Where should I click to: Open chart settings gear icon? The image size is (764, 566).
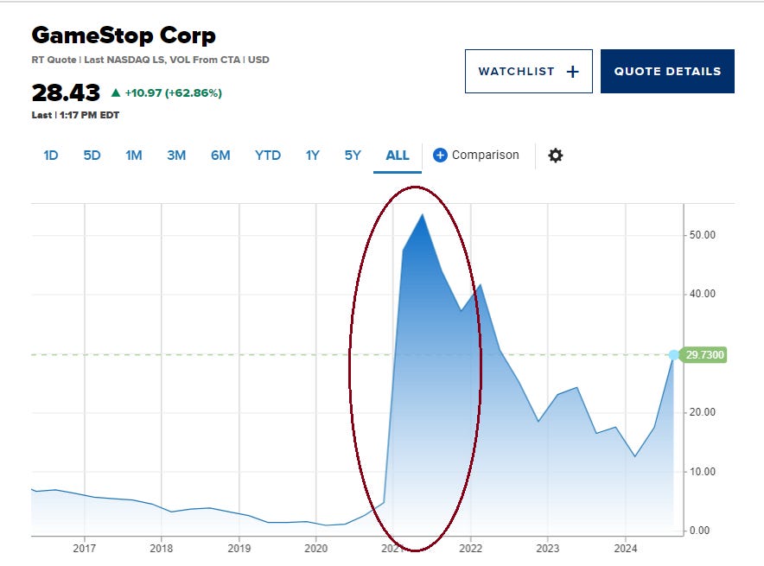tap(556, 156)
